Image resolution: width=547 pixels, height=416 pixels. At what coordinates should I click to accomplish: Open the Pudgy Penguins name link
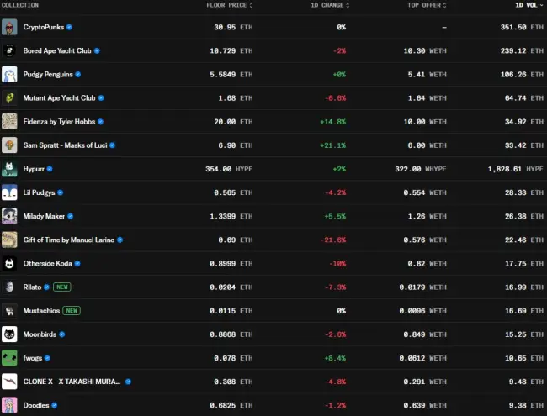(x=48, y=75)
